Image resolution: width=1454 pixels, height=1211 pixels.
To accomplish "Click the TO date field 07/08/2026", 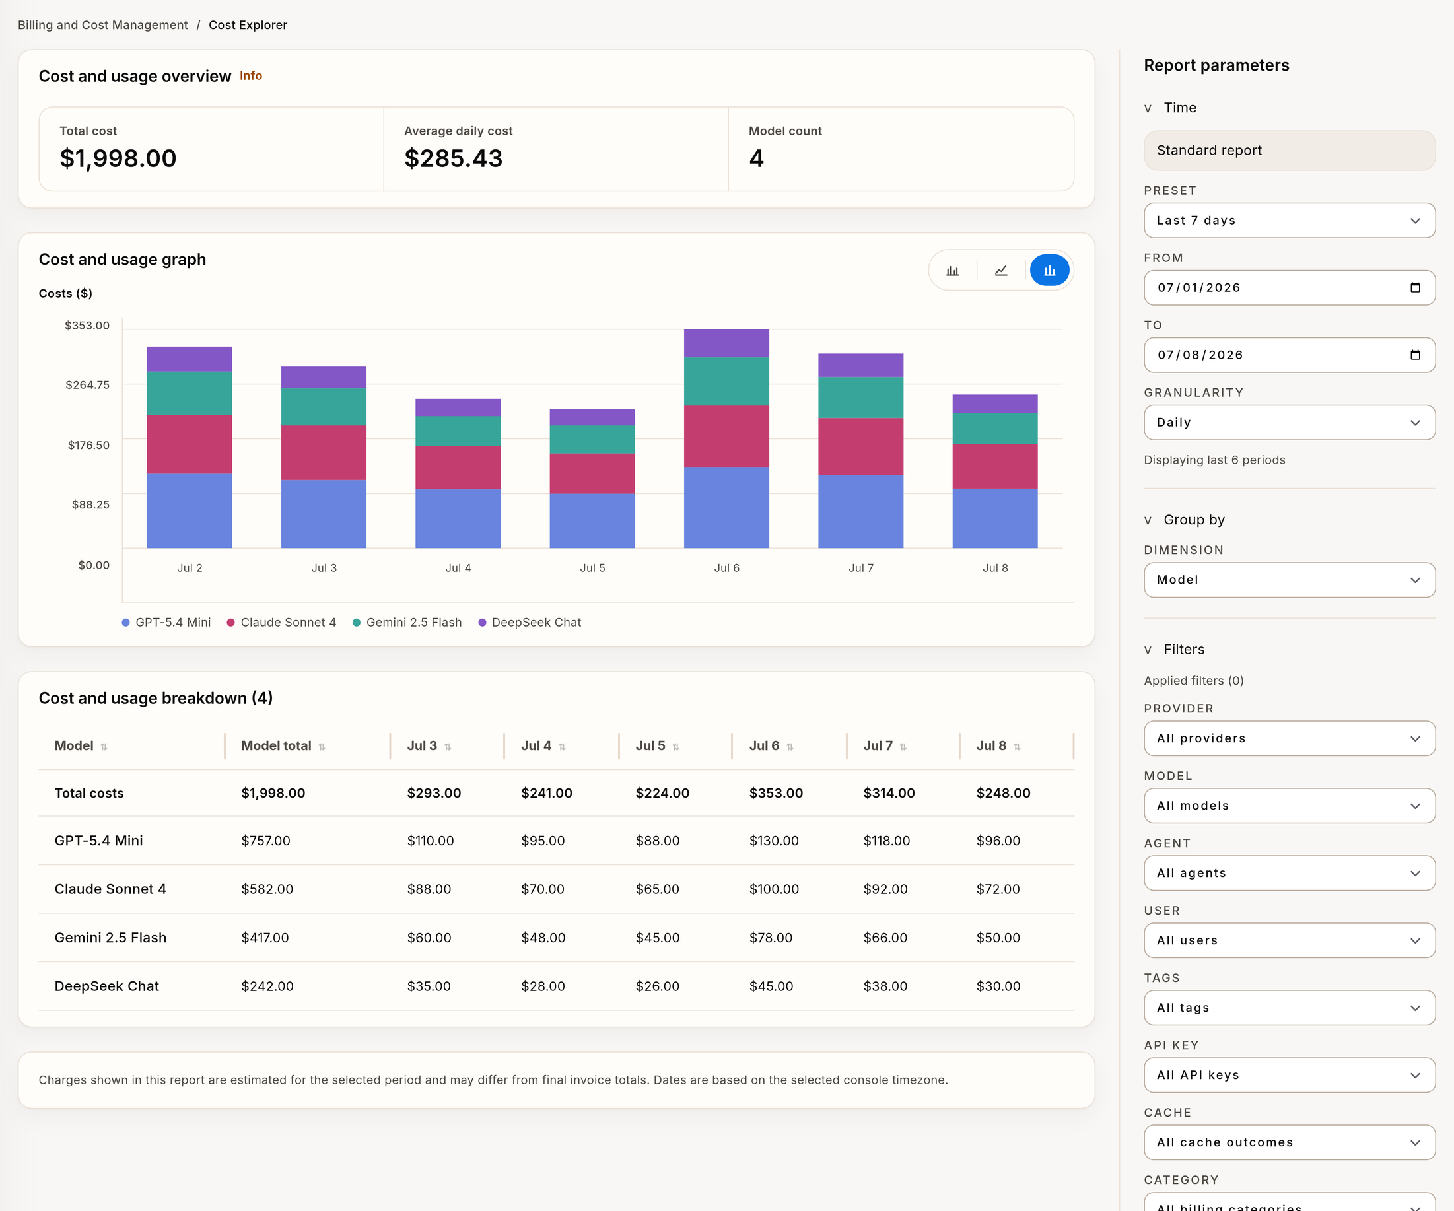I will [x=1289, y=355].
